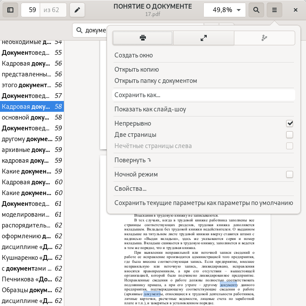Screen dimensions: 306x306
Task: Open Свойства... from the menu
Action: [x=130, y=189]
